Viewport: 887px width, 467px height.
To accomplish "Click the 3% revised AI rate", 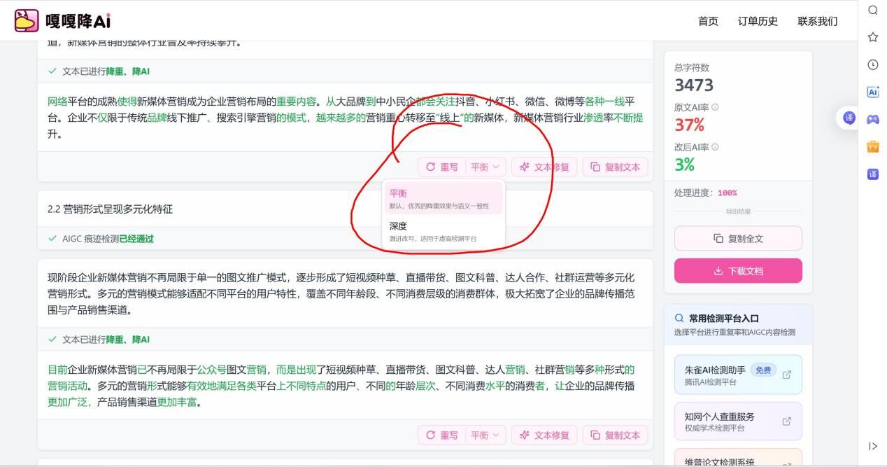I will coord(684,165).
